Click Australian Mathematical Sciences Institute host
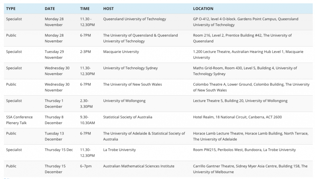315x179 pixels. point(138,166)
